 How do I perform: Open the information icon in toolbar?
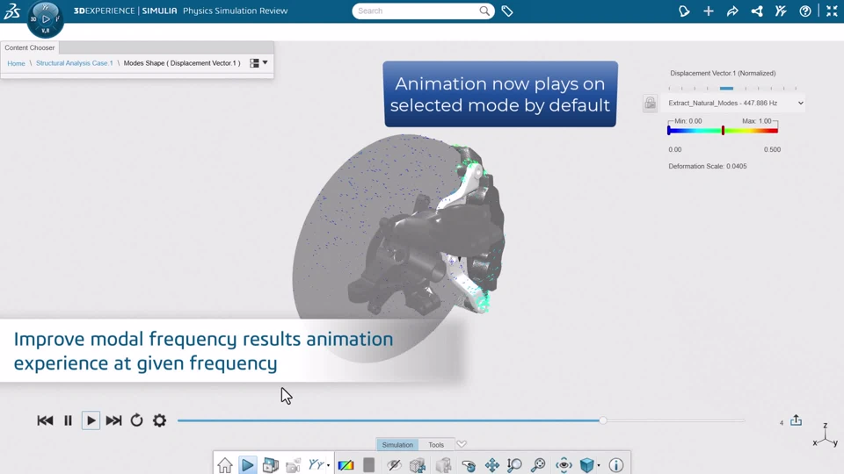615,465
